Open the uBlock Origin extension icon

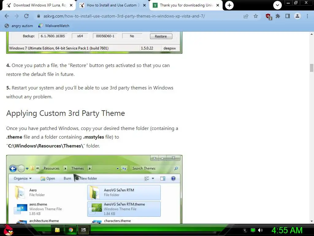coord(268,16)
